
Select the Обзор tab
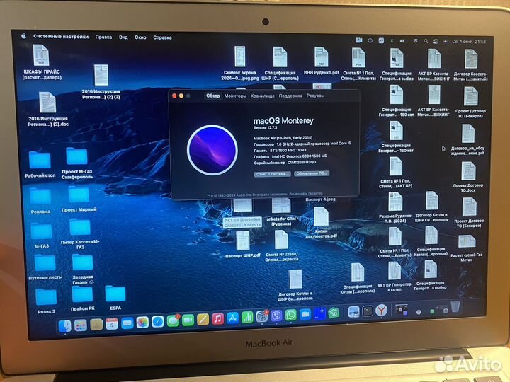pyautogui.click(x=213, y=95)
